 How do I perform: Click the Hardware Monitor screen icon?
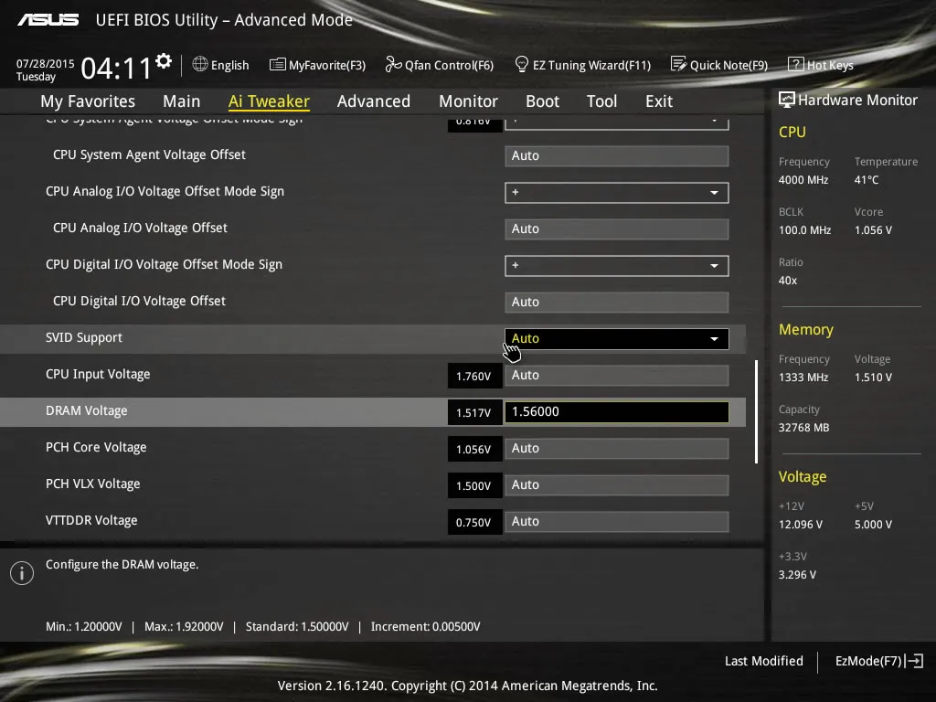[787, 100]
